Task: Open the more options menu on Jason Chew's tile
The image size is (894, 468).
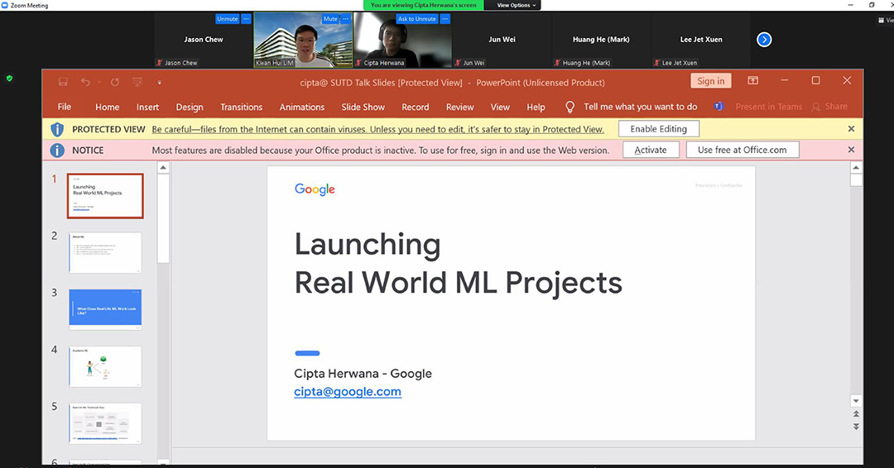Action: point(246,19)
